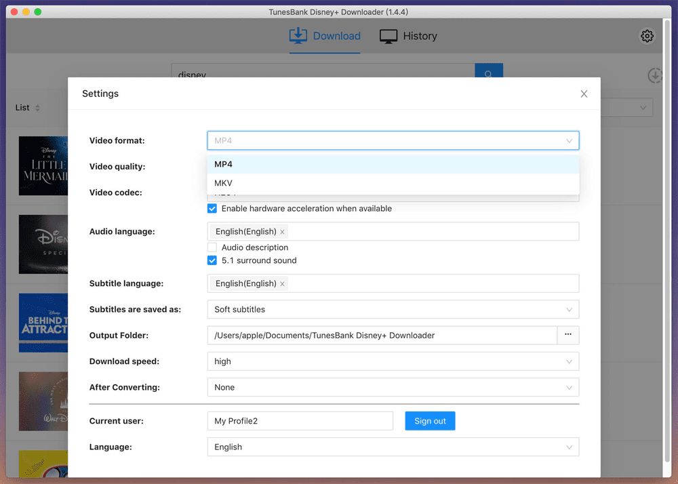Select the Disney Special thumbnail
Screen dimensions: 678x484
pos(43,244)
